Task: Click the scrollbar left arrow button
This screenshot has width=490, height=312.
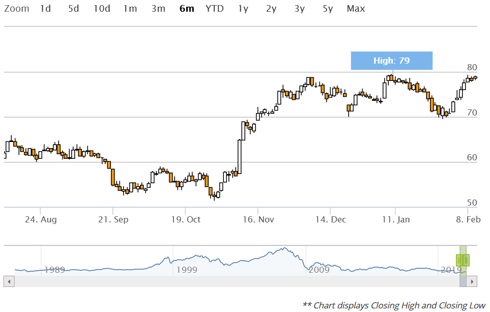Action: (x=8, y=281)
